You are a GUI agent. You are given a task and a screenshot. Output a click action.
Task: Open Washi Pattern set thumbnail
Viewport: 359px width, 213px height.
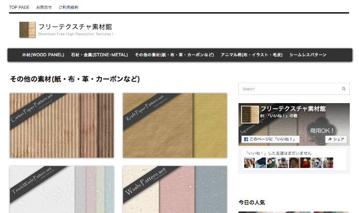pyautogui.click(x=175, y=189)
